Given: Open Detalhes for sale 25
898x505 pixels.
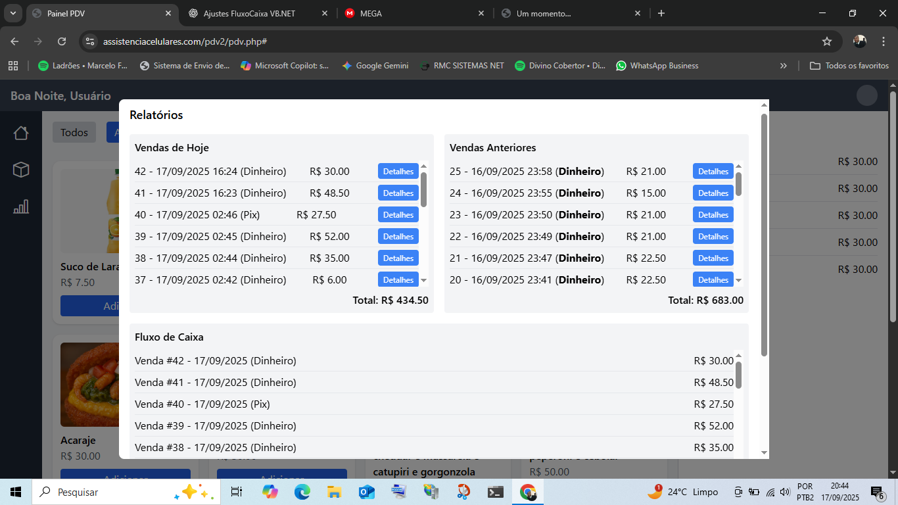Looking at the screenshot, I should [x=713, y=172].
